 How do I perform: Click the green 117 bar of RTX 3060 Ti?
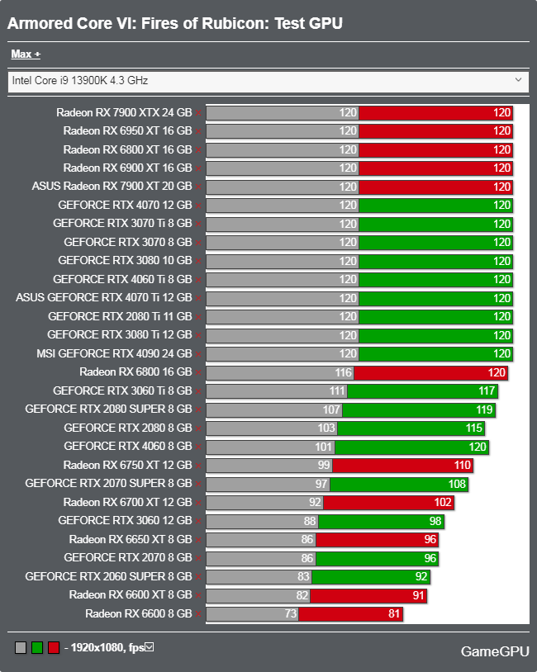coord(422,391)
